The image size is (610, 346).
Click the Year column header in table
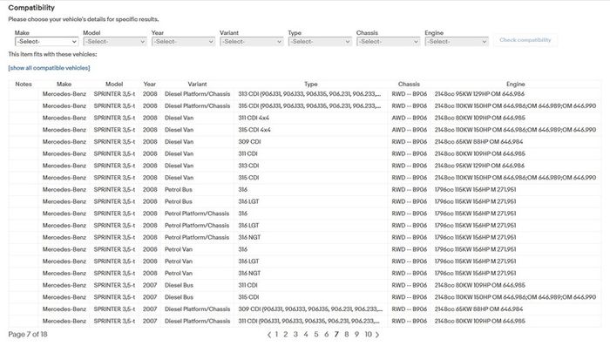pyautogui.click(x=149, y=84)
